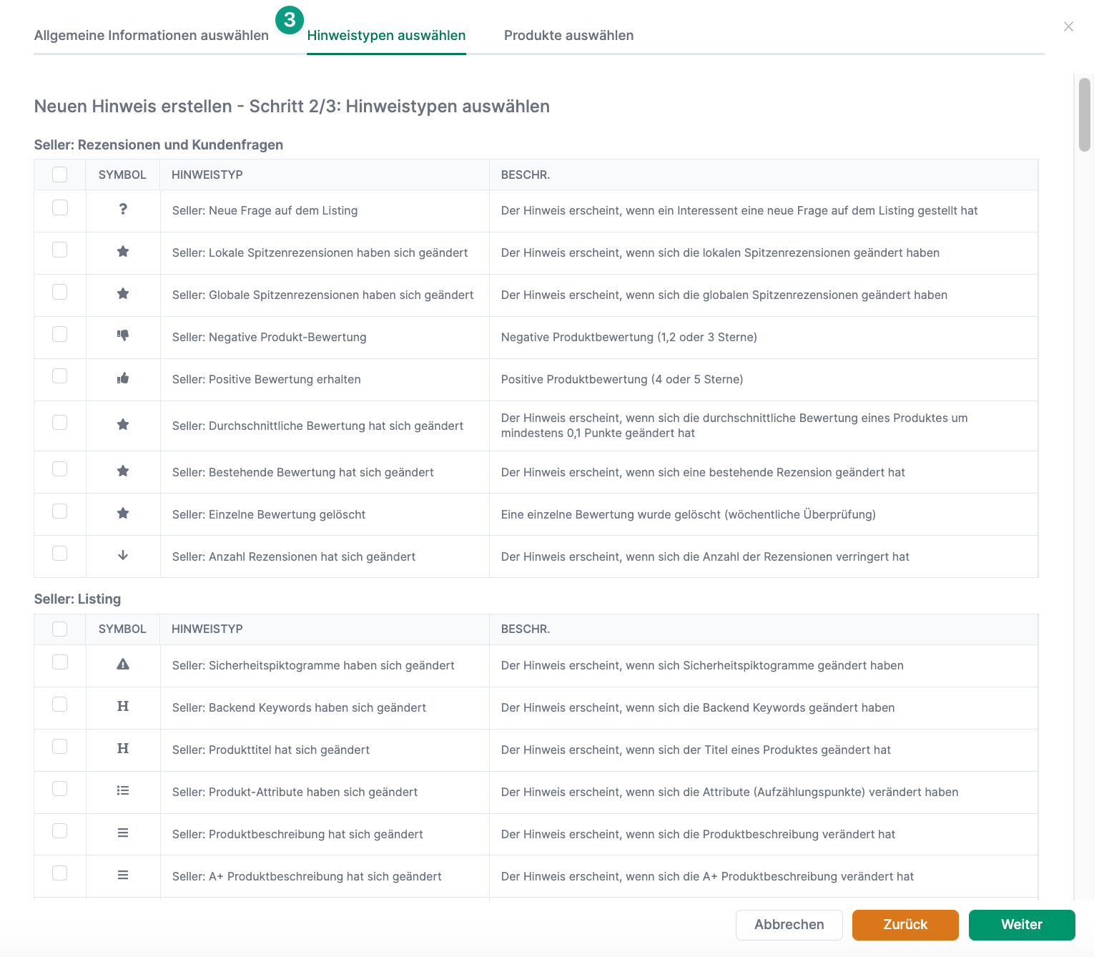Click the thumbs-up icon for positive Bewertung
1094x957 pixels.
pos(122,378)
